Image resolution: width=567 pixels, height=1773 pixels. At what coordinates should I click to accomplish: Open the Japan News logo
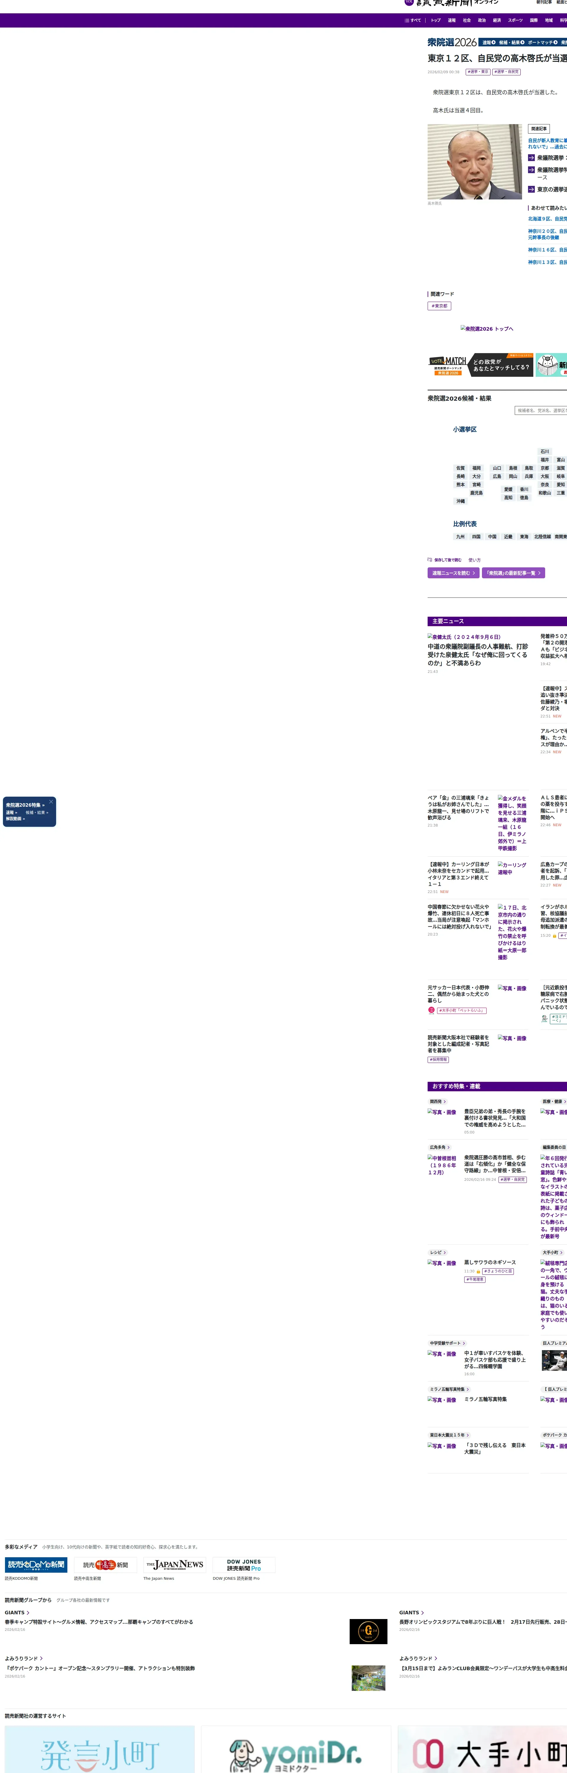click(x=175, y=1564)
